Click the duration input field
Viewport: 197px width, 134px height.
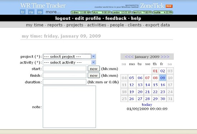[64, 82]
